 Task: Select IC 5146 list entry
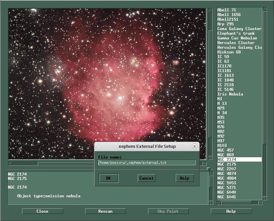239,89
